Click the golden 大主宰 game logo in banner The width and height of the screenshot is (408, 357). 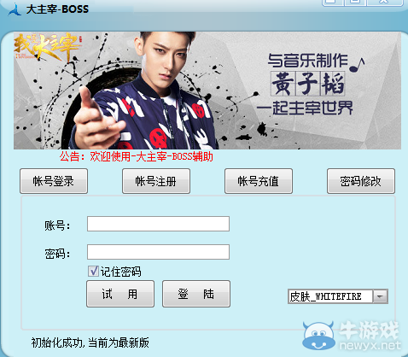(x=47, y=46)
